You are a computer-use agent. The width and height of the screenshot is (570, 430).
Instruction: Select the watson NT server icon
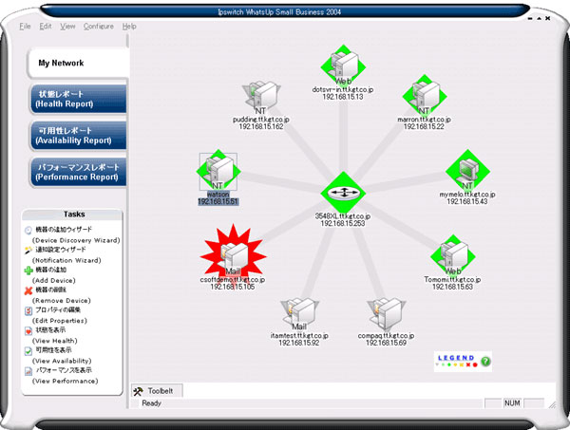218,171
